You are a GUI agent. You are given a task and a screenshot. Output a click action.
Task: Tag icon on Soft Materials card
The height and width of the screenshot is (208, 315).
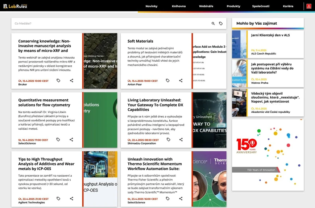pos(168,81)
